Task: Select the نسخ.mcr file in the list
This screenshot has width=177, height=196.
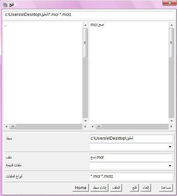Action: [x=97, y=25]
